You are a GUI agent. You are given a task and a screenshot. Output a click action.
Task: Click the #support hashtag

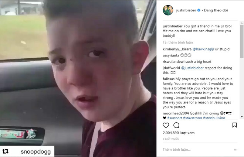click(x=174, y=118)
